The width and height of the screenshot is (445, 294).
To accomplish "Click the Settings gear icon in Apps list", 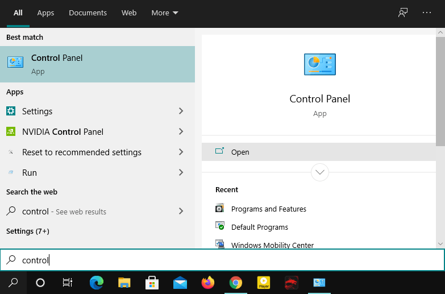I will pyautogui.click(x=11, y=111).
